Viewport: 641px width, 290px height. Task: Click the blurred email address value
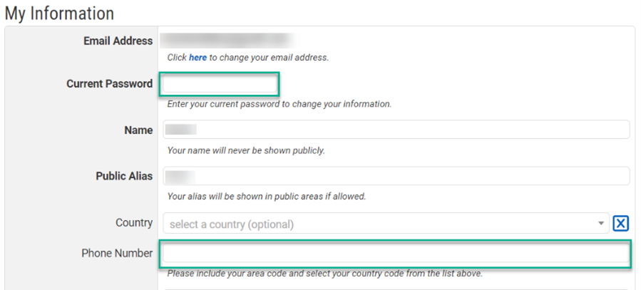click(x=230, y=41)
